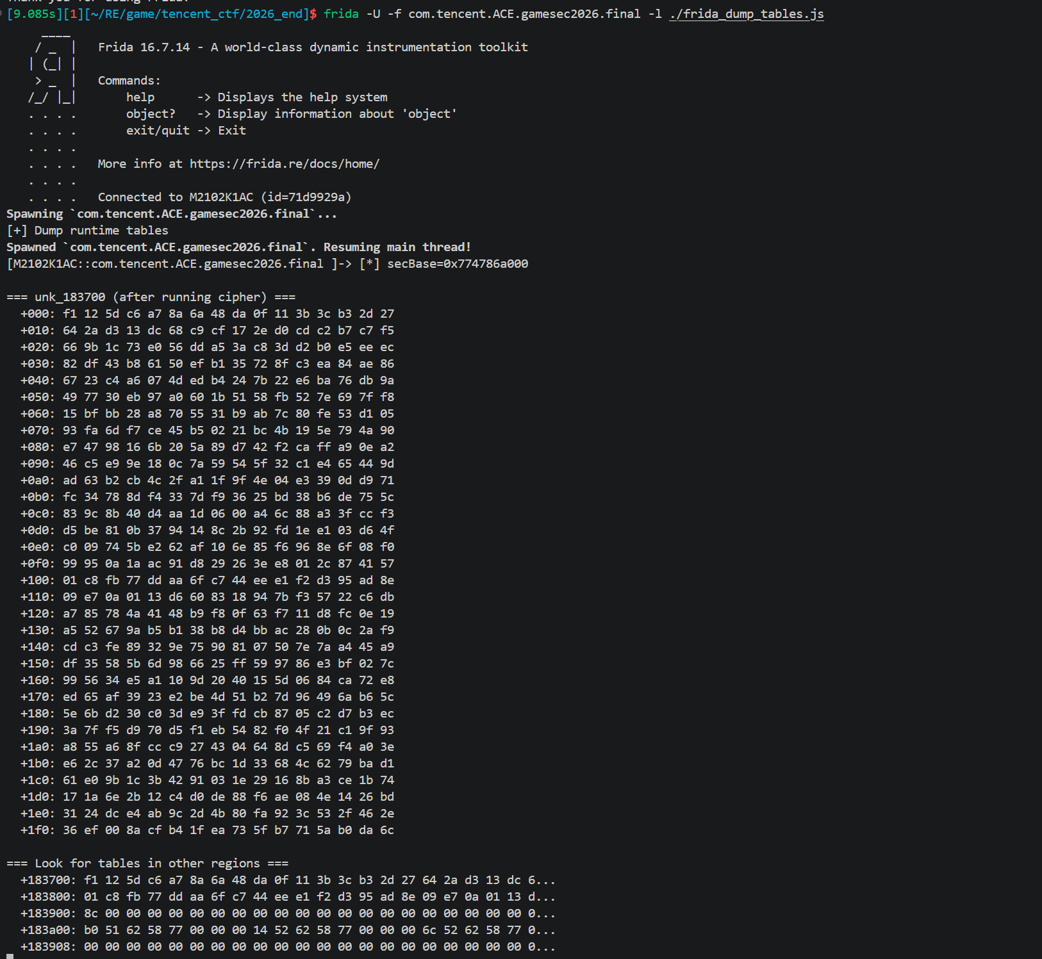Click the +140: offset label
The image size is (1042, 959).
pyautogui.click(x=38, y=647)
